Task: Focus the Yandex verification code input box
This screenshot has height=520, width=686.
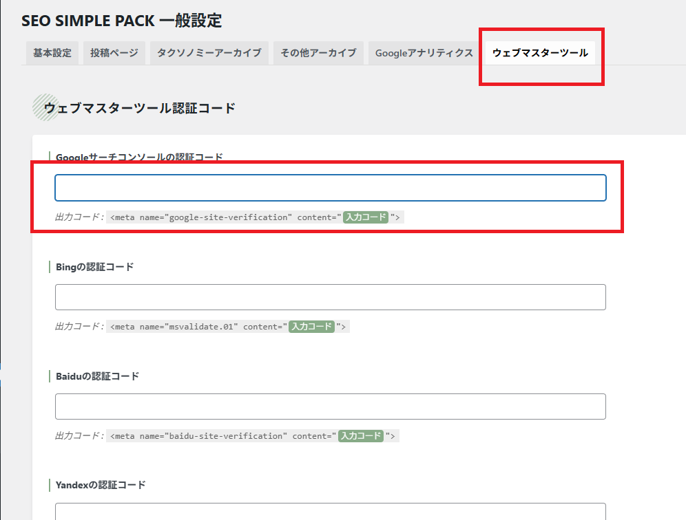Action: 330,512
